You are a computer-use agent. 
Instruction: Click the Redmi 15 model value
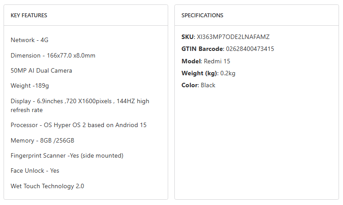(x=217, y=61)
